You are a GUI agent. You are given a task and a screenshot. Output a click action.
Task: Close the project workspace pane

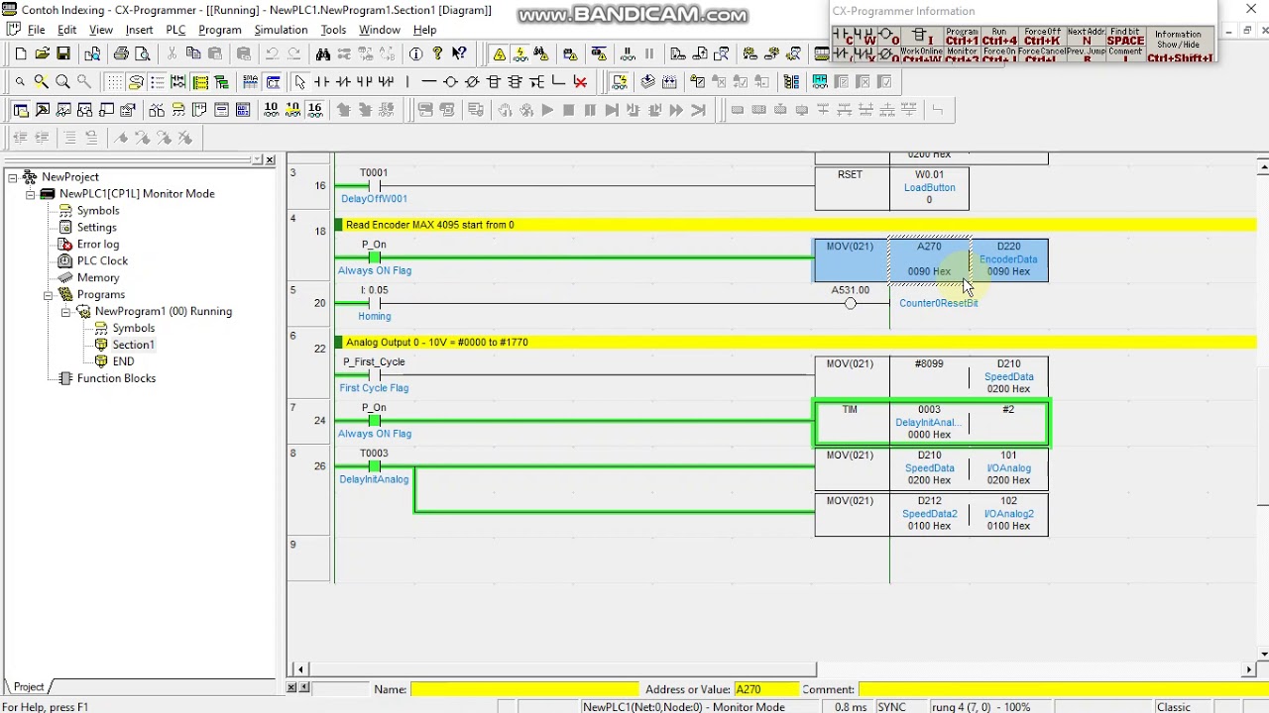pyautogui.click(x=270, y=159)
